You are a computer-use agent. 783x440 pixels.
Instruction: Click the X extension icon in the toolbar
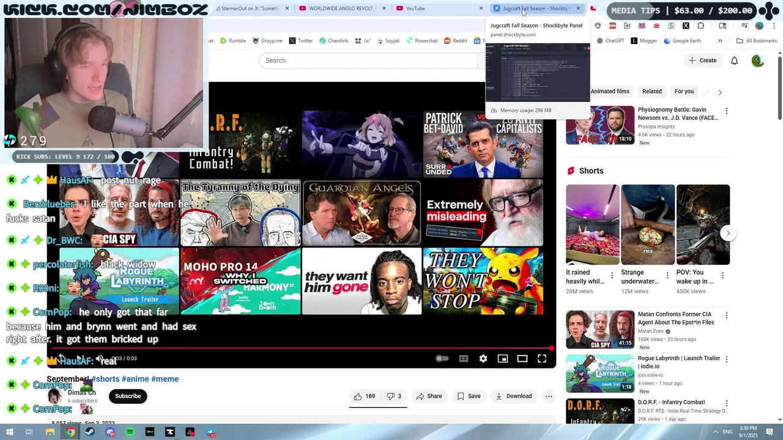[686, 26]
